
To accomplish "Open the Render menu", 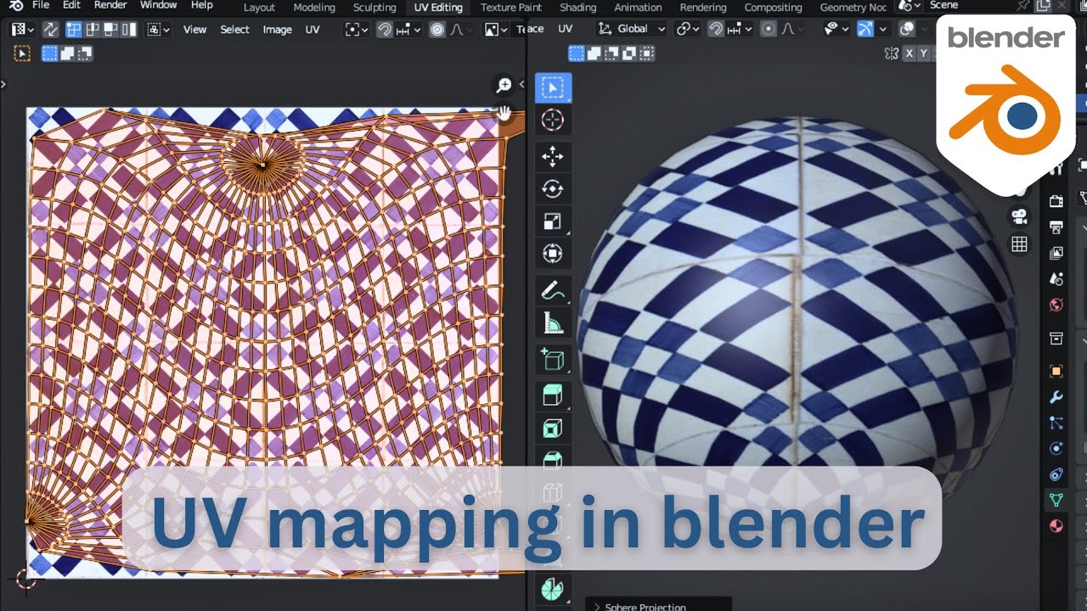I will click(x=110, y=6).
